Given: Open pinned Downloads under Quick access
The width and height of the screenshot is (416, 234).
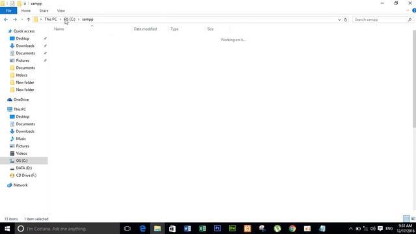Looking at the screenshot, I should [x=25, y=46].
